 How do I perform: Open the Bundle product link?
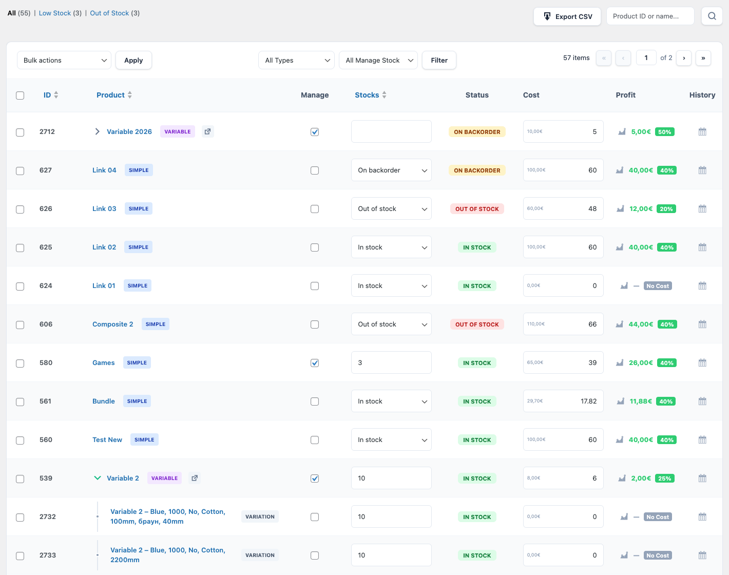click(104, 401)
